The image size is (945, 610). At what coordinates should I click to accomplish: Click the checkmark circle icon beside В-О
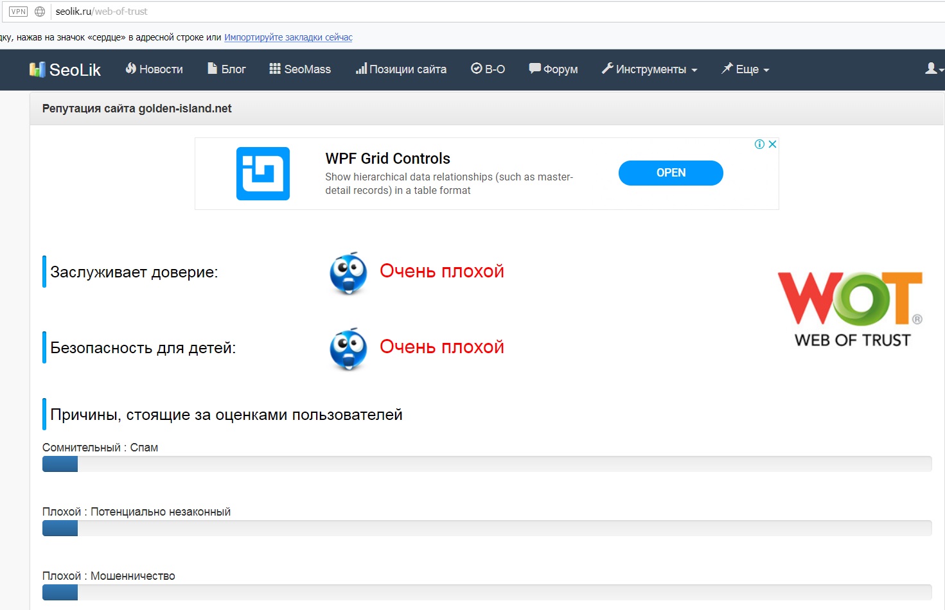(x=477, y=68)
